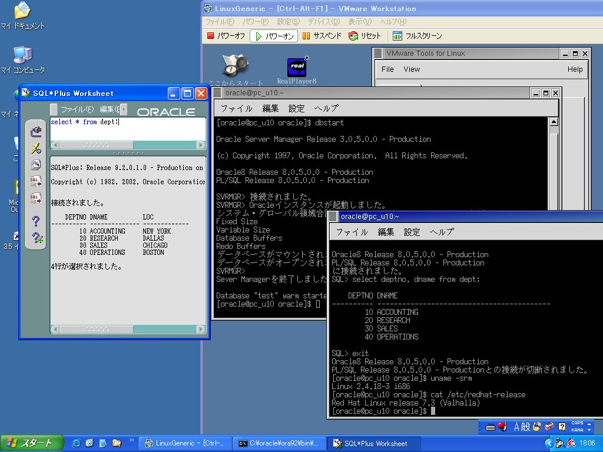Open 編集 menu in front oracle terminal

tap(386, 232)
